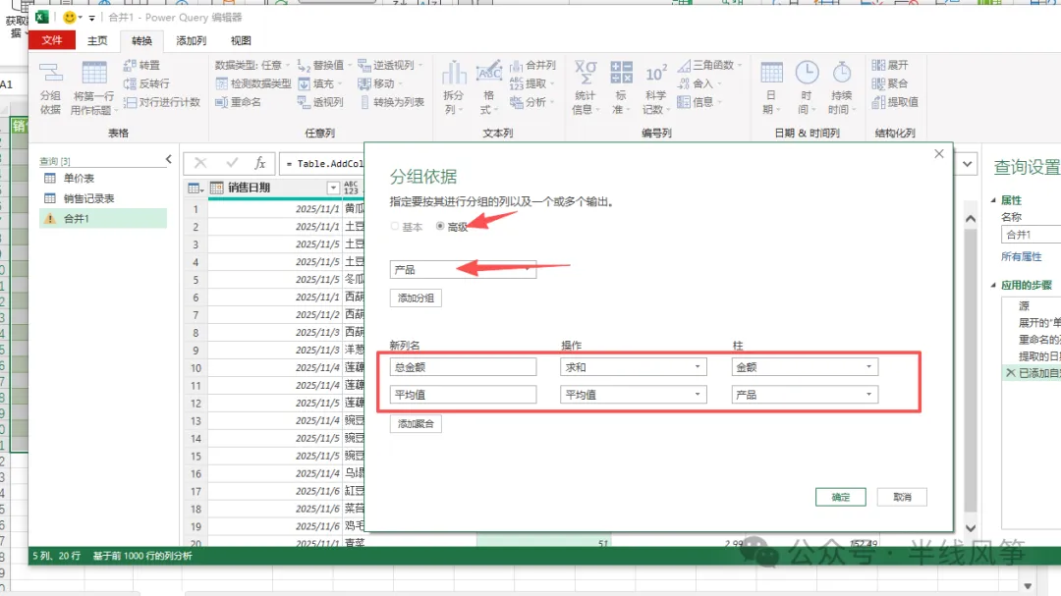Open the 科学记数 (Scientific) tool
The image size is (1061, 596).
(655, 88)
